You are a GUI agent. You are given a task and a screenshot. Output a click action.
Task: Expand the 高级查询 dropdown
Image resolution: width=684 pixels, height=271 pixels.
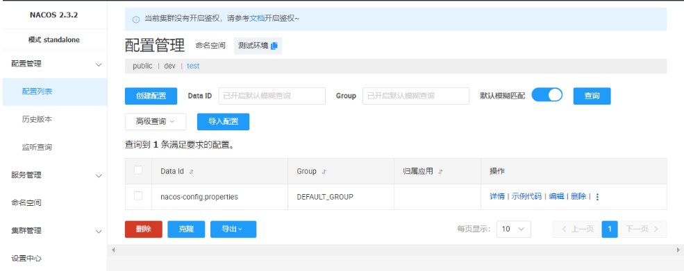click(156, 122)
